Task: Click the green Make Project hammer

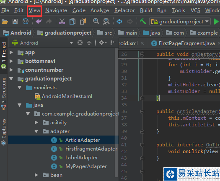Action: pos(143,21)
